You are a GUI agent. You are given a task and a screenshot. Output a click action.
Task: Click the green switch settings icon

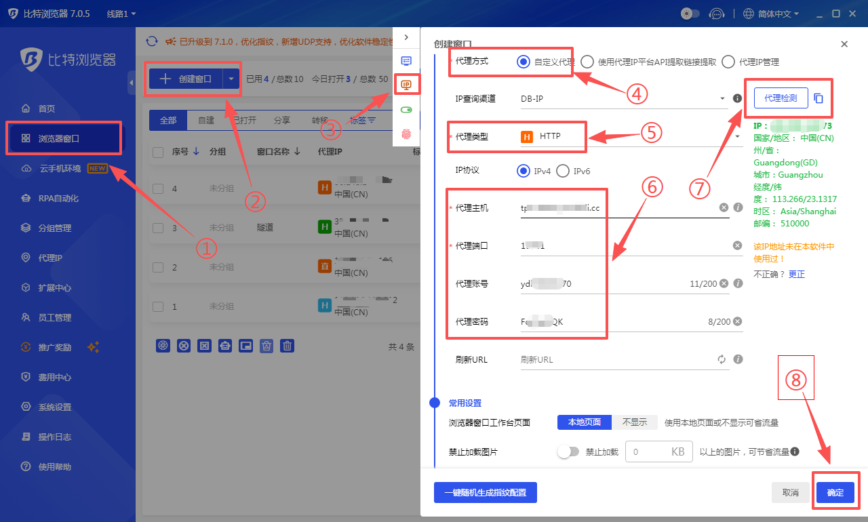point(407,109)
